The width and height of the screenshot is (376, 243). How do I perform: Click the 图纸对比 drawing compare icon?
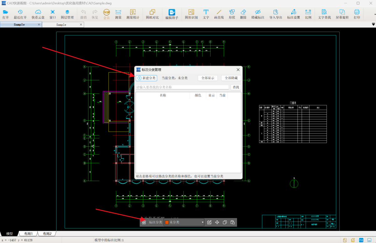(x=152, y=14)
